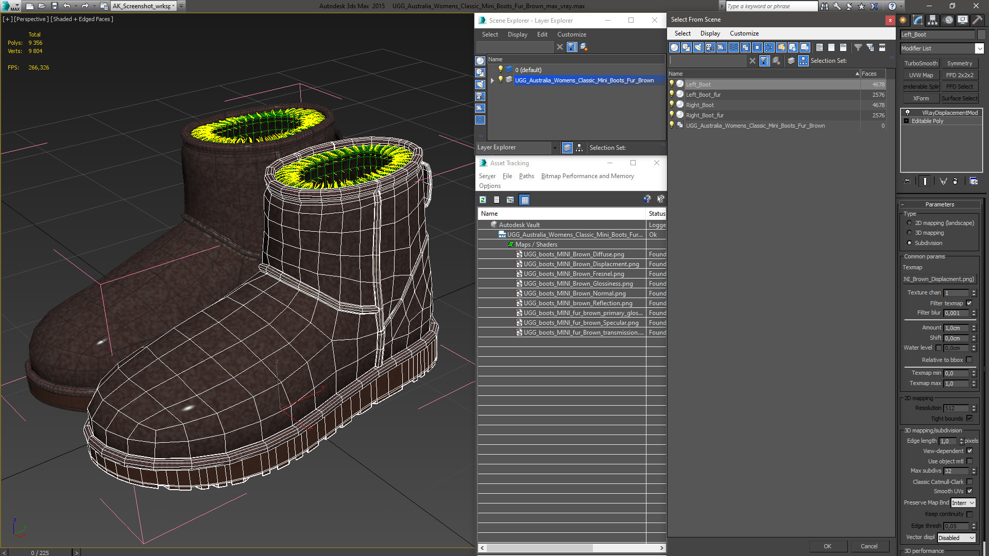
Task: Click Select All icon in Select From Scene
Action: 819,47
